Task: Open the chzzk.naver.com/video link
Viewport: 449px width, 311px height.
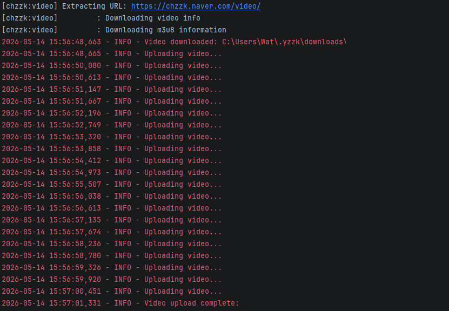Action: click(196, 6)
